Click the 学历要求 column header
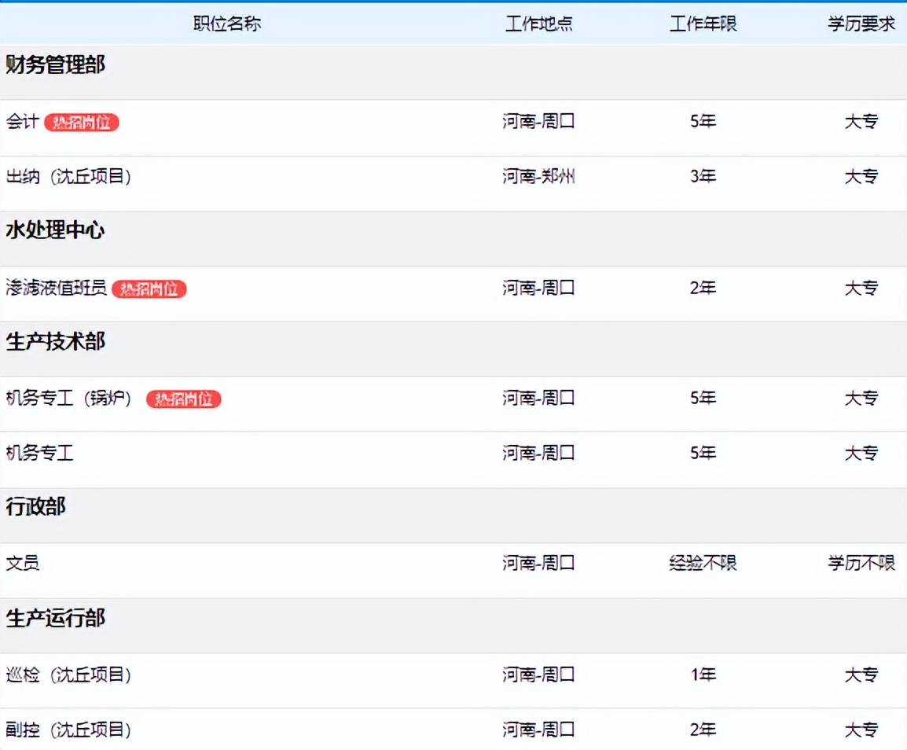This screenshot has width=907, height=750. 861,24
